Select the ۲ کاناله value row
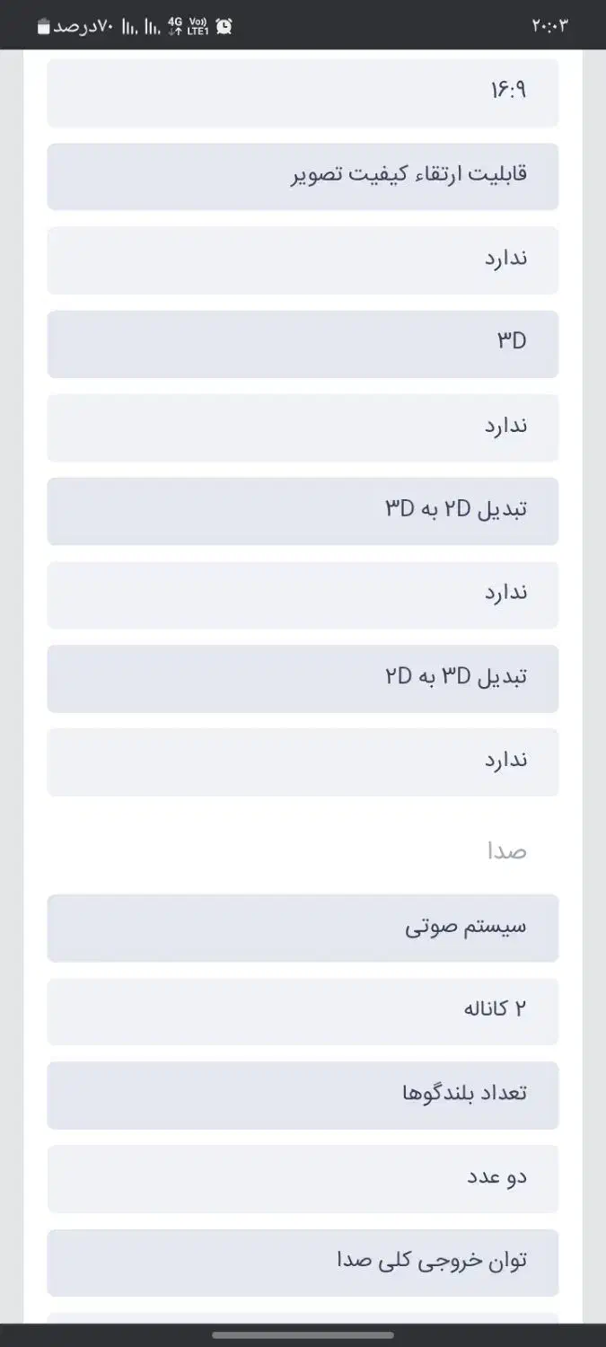Screen dimensions: 606x1347 [303, 1011]
